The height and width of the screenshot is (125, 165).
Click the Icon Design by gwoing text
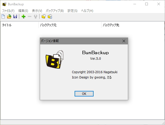pos(92,77)
